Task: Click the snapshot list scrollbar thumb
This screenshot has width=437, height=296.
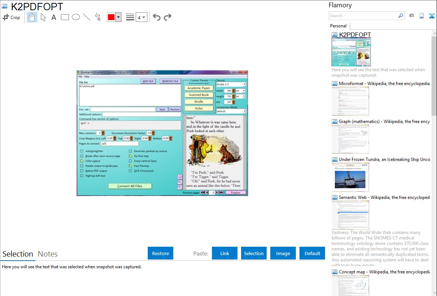Action: pos(434,75)
